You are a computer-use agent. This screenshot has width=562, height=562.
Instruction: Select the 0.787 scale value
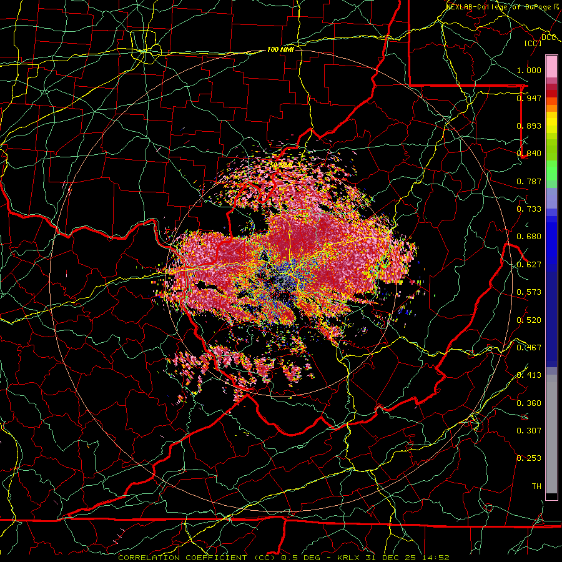[x=529, y=181]
